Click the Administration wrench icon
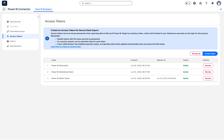Image resolution: width=224 pixels, height=140 pixels. (8, 46)
